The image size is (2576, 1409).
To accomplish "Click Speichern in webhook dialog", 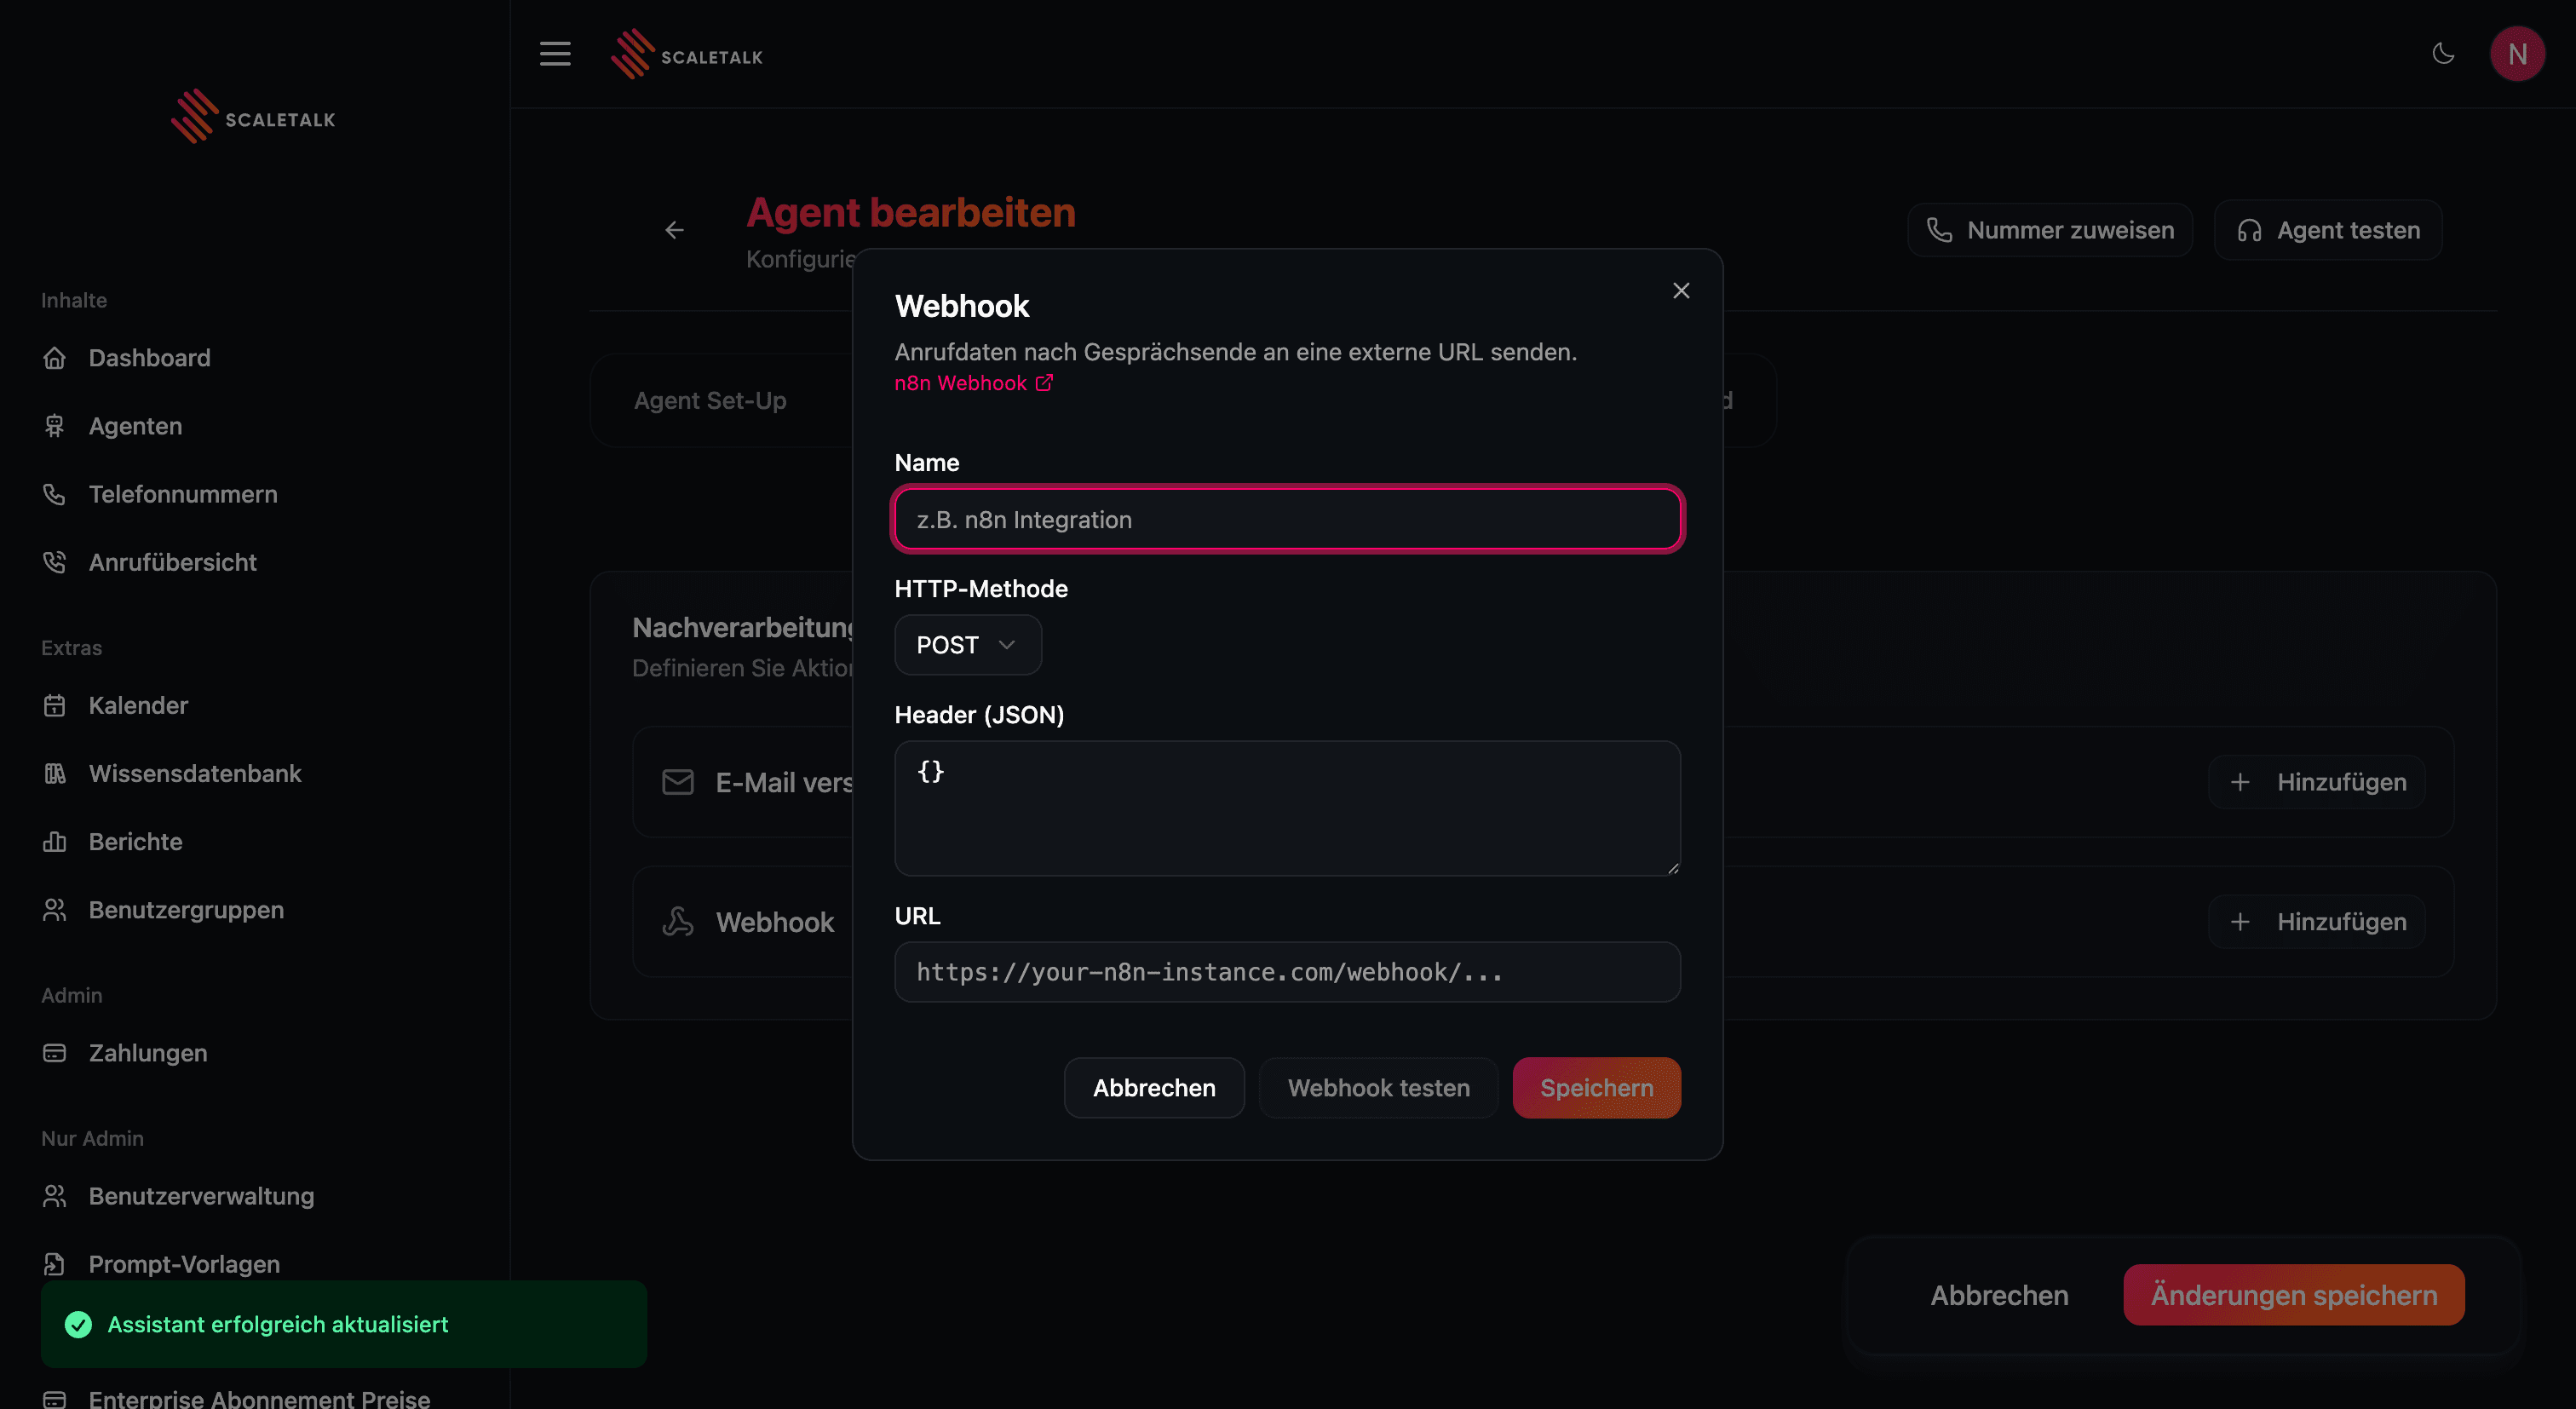I will click(x=1596, y=1088).
